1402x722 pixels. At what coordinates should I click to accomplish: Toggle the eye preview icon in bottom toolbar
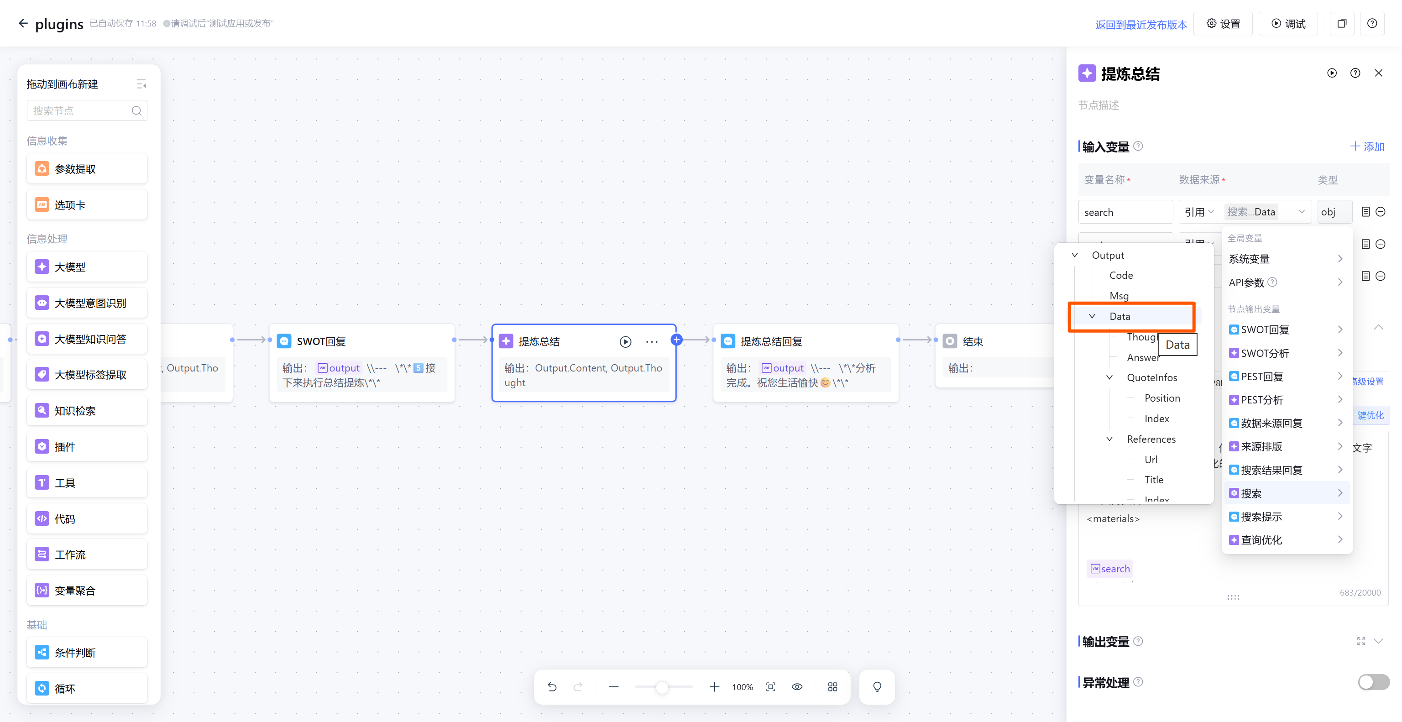click(x=797, y=687)
